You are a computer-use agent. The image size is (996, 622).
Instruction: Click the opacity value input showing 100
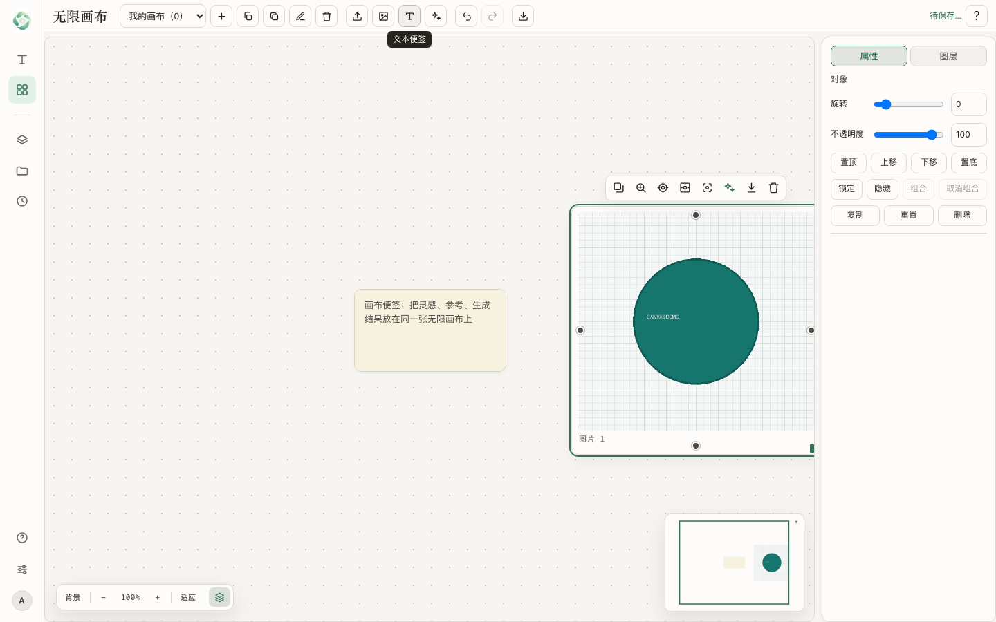tap(969, 135)
